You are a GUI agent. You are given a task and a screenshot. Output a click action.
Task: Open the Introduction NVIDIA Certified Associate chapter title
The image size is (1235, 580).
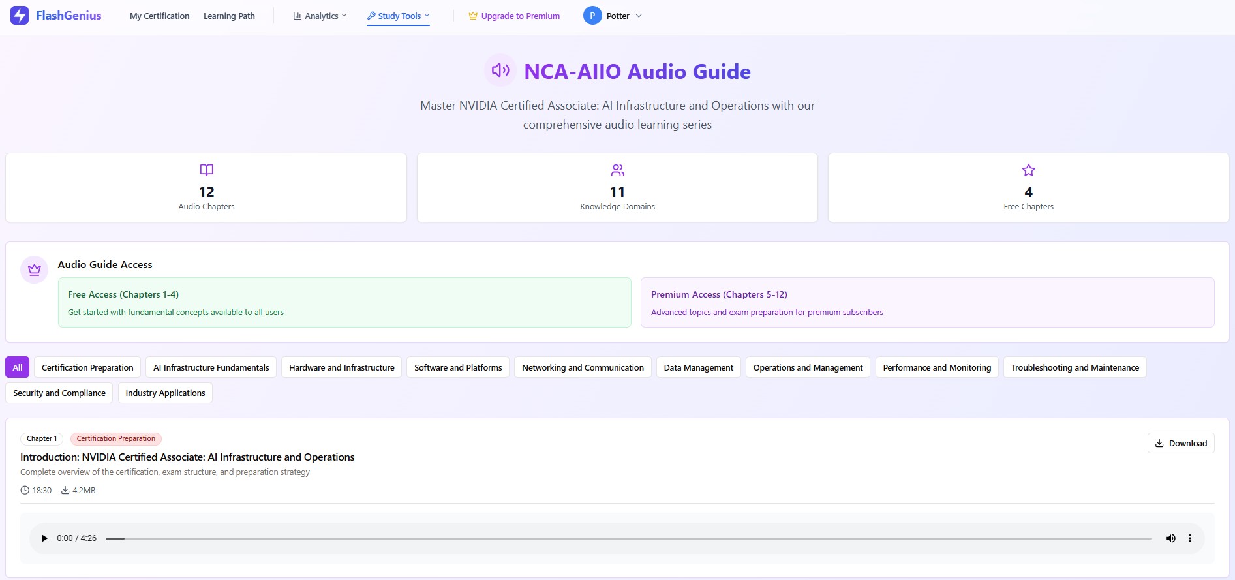click(x=187, y=457)
